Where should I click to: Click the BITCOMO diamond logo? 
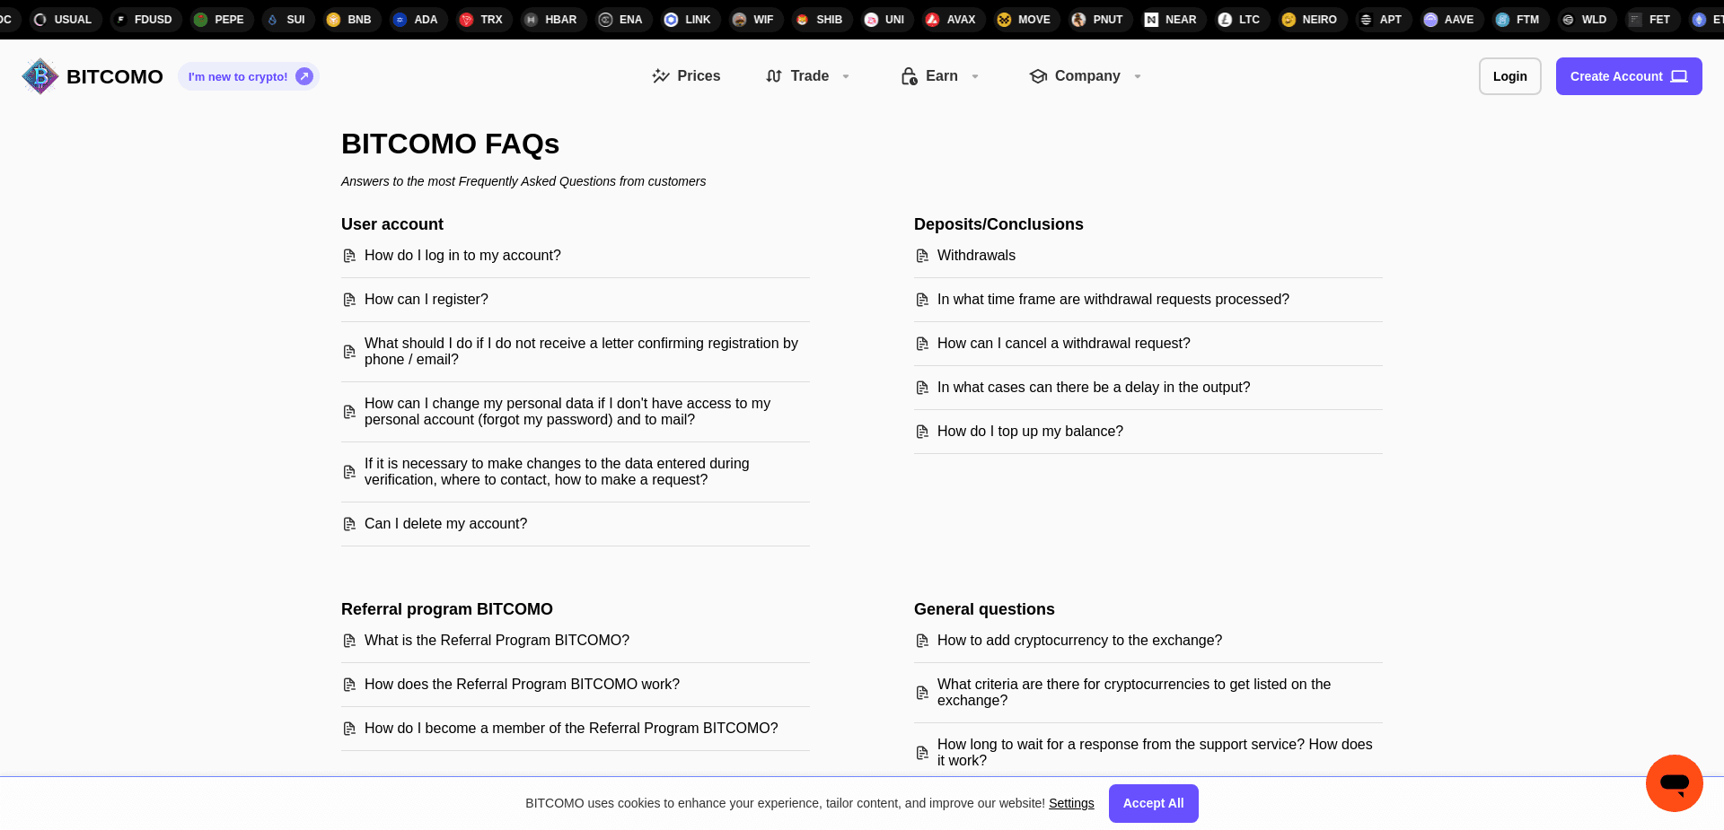coord(40,76)
